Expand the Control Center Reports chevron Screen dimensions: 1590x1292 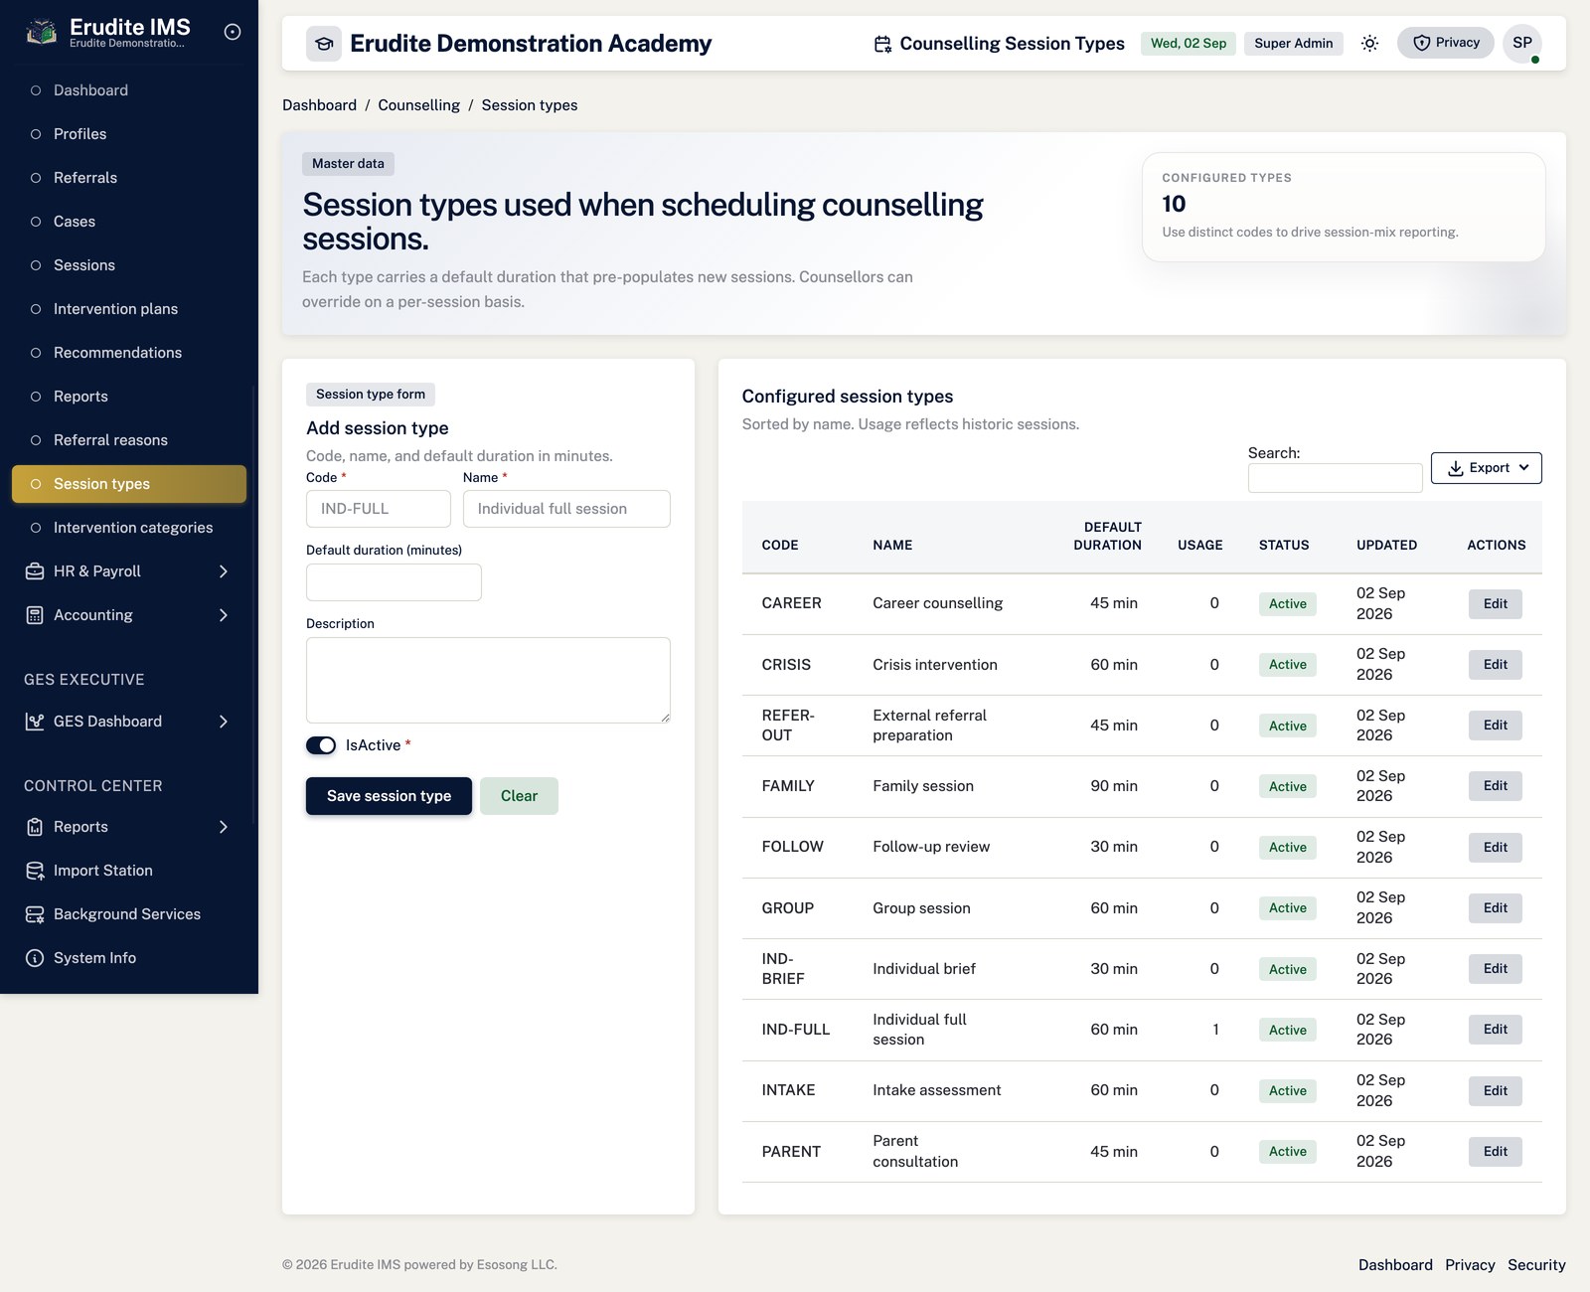[224, 827]
